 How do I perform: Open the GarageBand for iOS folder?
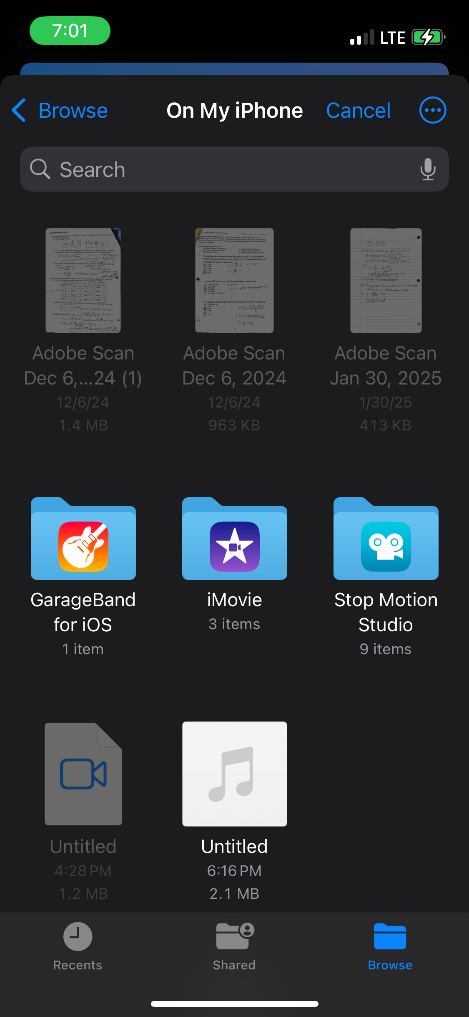click(x=83, y=539)
